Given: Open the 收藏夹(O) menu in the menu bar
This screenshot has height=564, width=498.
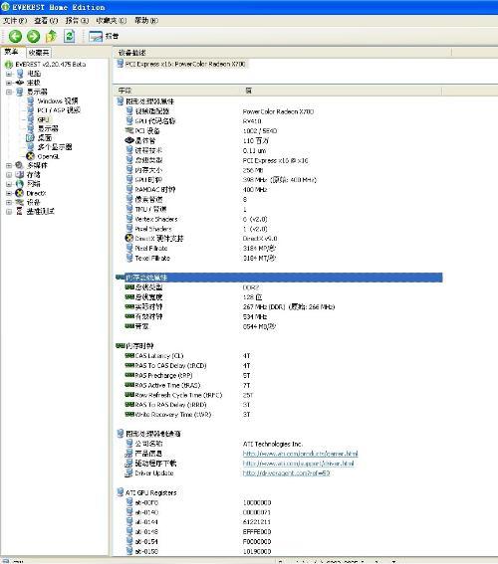Looking at the screenshot, I should click(112, 21).
